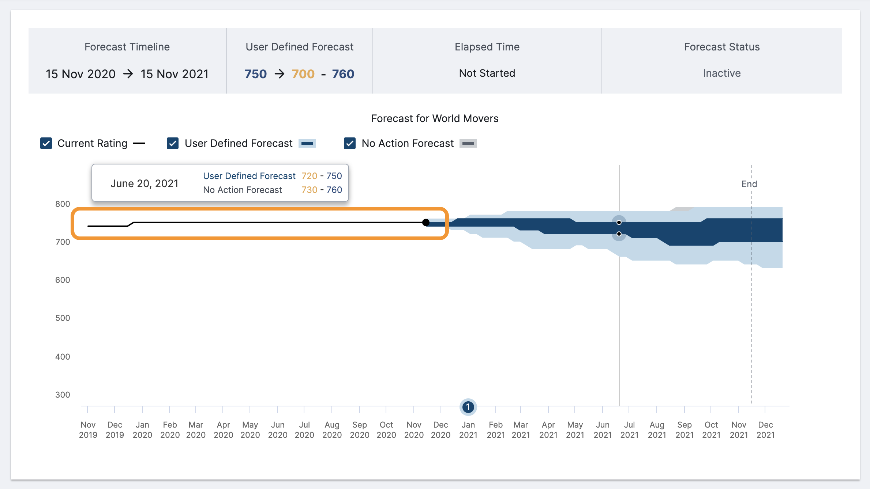Click the Current Rating line legend icon

(x=139, y=143)
